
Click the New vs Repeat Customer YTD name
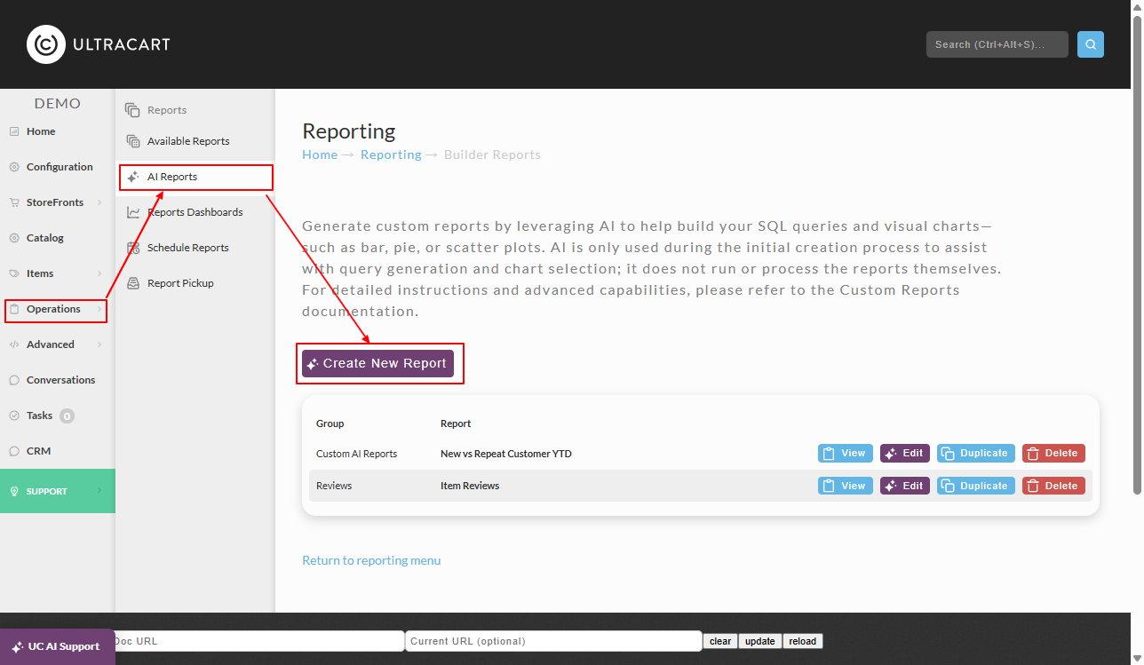tap(506, 454)
